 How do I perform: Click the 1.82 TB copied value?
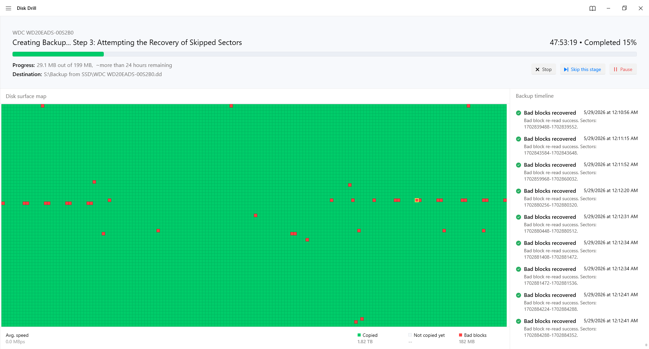(365, 342)
